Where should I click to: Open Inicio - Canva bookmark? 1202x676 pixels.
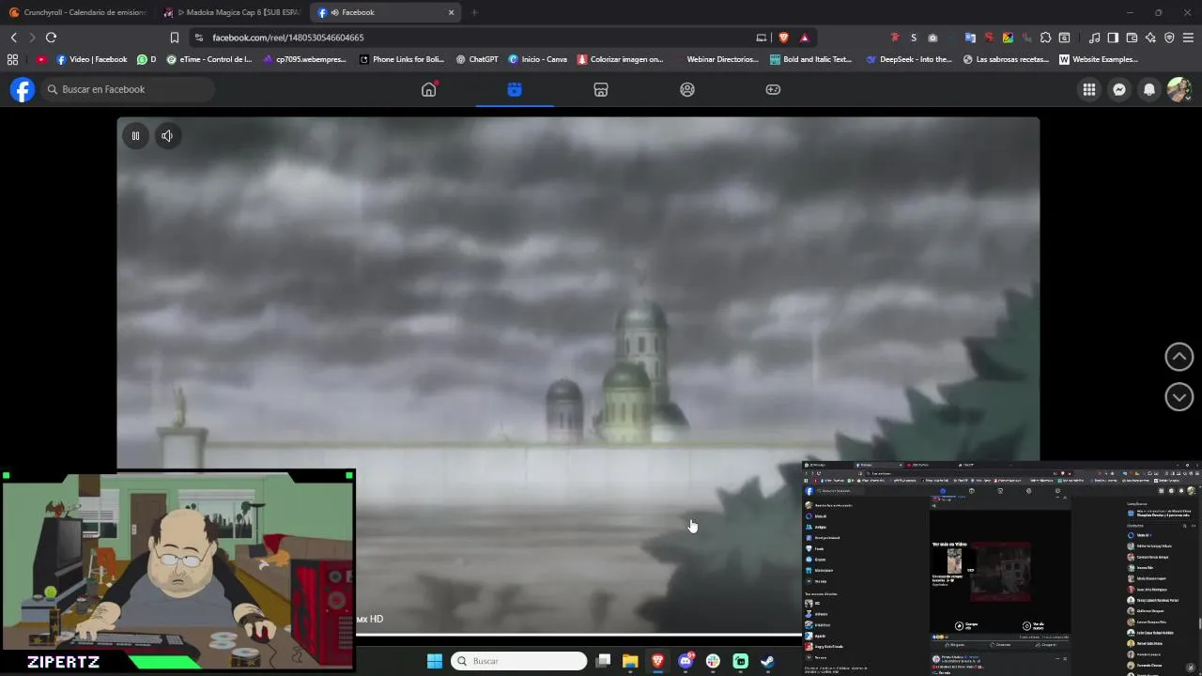pyautogui.click(x=538, y=59)
